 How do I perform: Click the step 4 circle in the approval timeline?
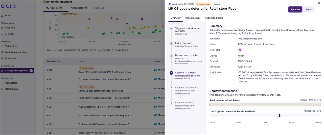171,73
